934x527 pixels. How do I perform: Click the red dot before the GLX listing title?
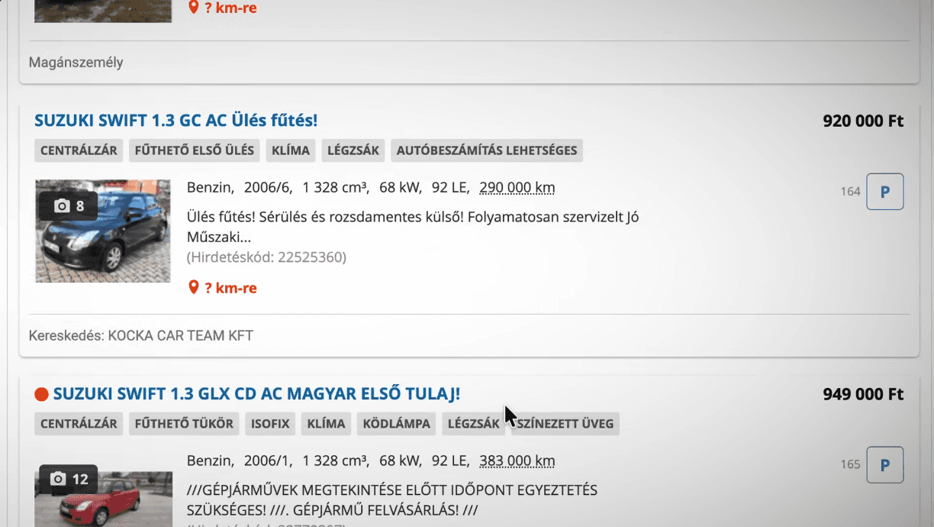pyautogui.click(x=41, y=394)
